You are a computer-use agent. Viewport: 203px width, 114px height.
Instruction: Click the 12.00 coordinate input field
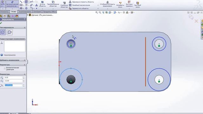13,81
